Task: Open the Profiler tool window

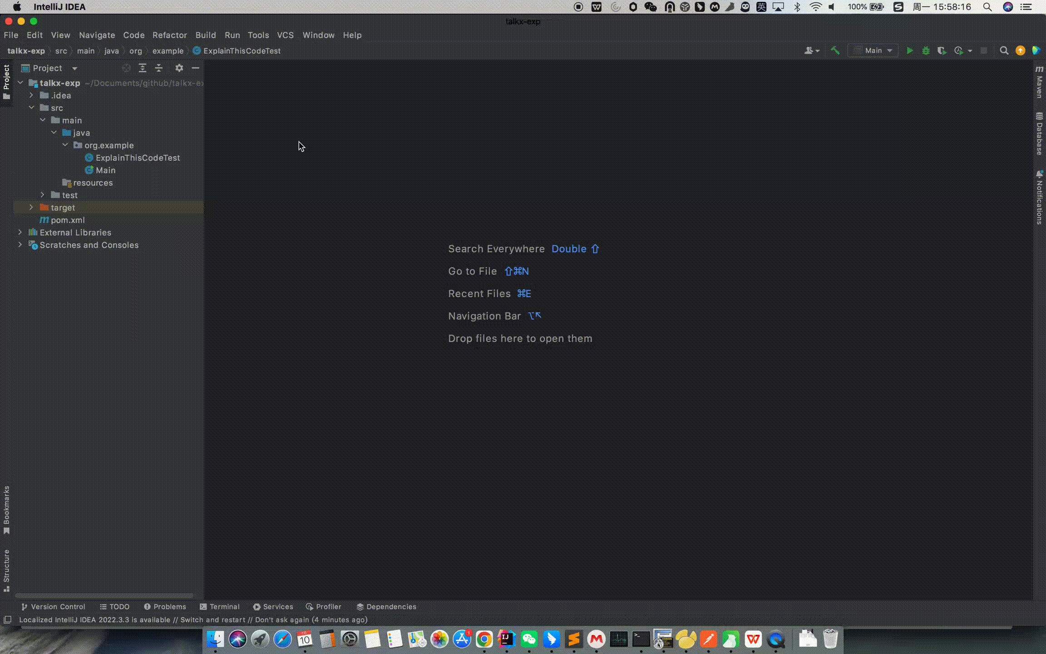Action: pos(324,606)
